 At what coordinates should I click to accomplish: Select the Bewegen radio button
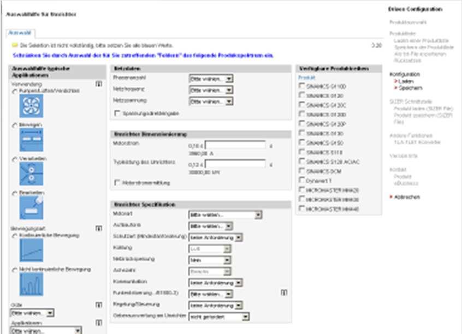pos(14,126)
